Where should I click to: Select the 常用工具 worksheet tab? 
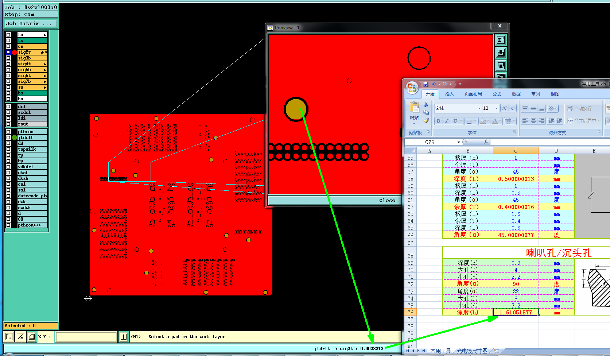440,351
